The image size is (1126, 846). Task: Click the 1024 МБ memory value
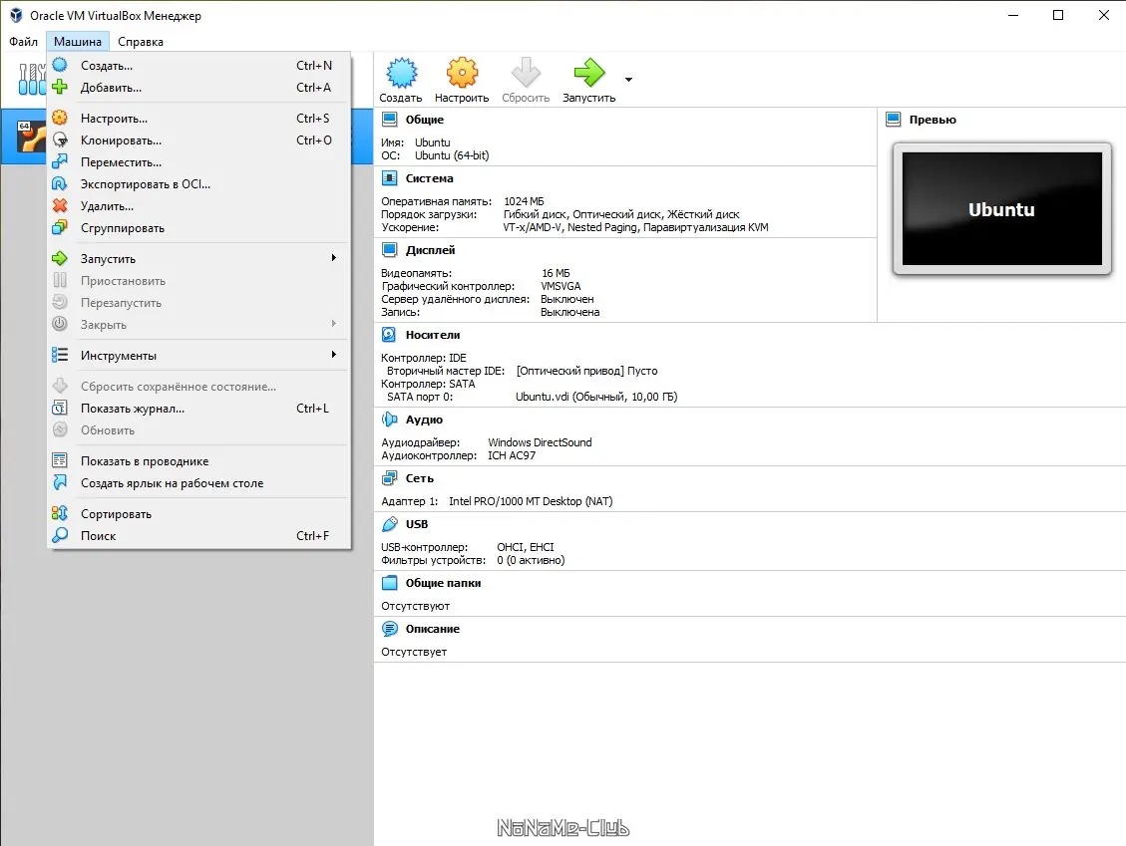(x=524, y=201)
